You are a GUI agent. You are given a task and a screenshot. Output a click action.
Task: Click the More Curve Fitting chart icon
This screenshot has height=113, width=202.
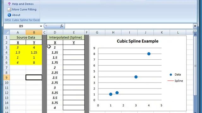click(9, 9)
